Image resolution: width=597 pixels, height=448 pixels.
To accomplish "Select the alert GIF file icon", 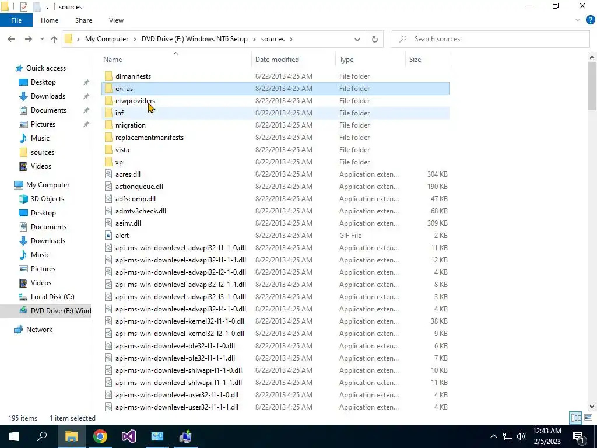I will (x=108, y=236).
